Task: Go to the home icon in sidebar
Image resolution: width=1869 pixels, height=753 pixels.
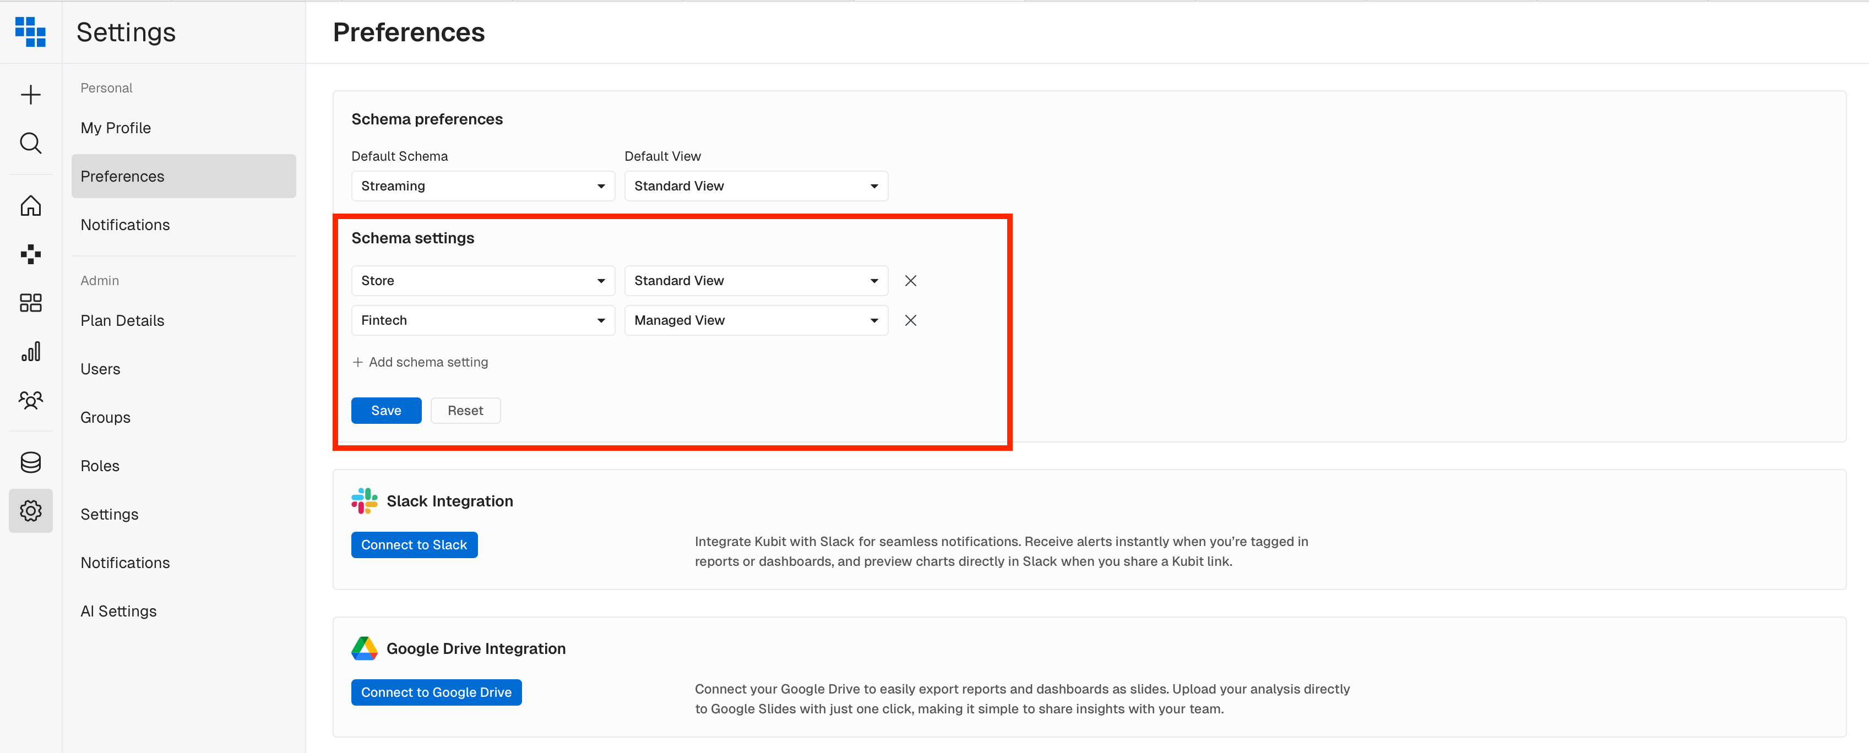Action: (30, 206)
